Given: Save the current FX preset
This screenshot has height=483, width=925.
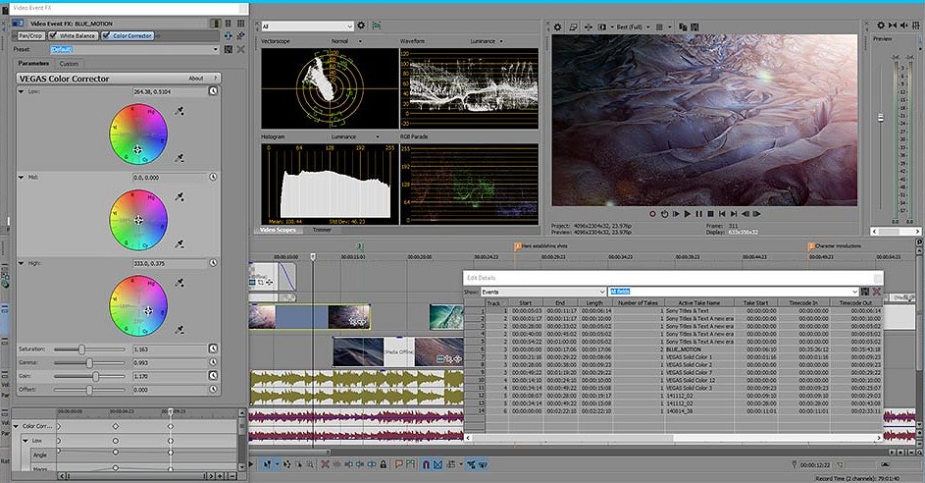Looking at the screenshot, I should pyautogui.click(x=229, y=49).
